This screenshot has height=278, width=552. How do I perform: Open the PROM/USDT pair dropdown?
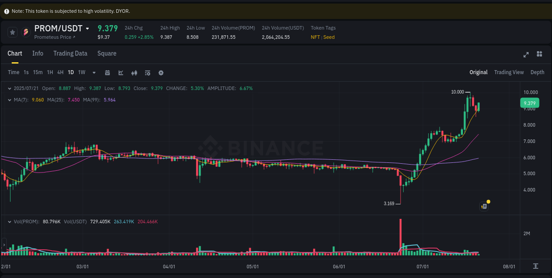click(87, 28)
